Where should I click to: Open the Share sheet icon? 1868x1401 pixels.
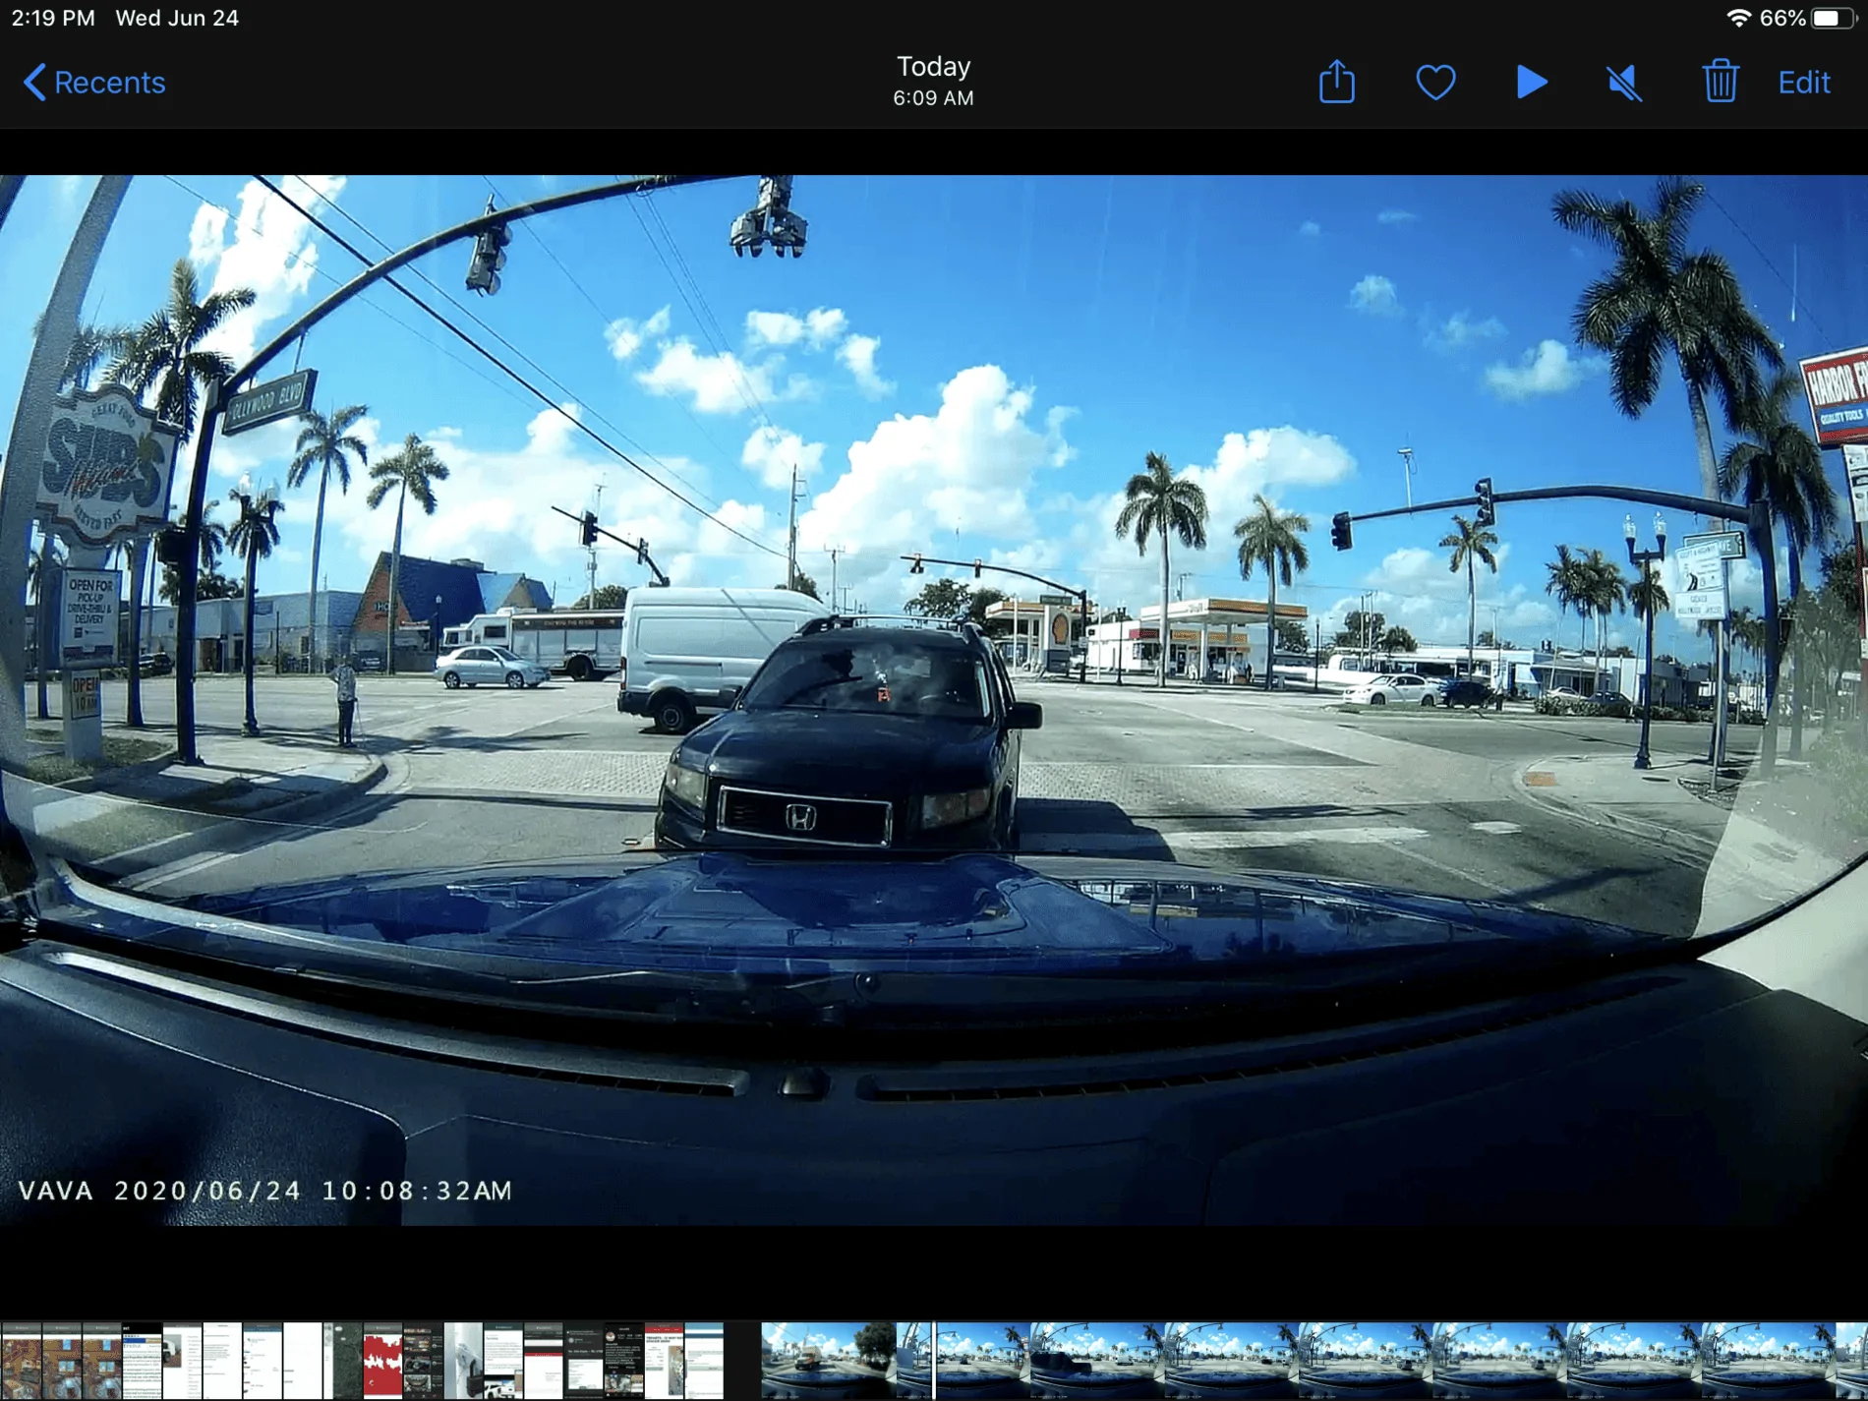pos(1337,81)
